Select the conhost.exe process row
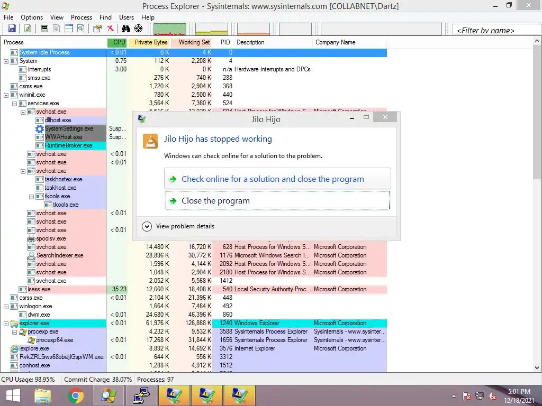The image size is (542, 406). pyautogui.click(x=194, y=366)
